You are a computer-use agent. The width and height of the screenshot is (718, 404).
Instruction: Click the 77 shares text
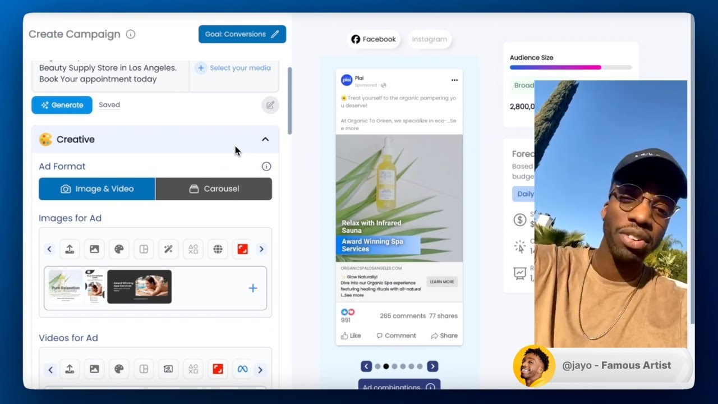point(443,316)
